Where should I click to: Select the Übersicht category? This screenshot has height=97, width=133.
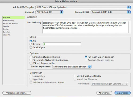coord(14,35)
